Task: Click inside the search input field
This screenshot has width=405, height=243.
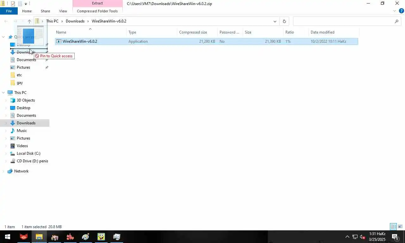Action: coord(343,21)
